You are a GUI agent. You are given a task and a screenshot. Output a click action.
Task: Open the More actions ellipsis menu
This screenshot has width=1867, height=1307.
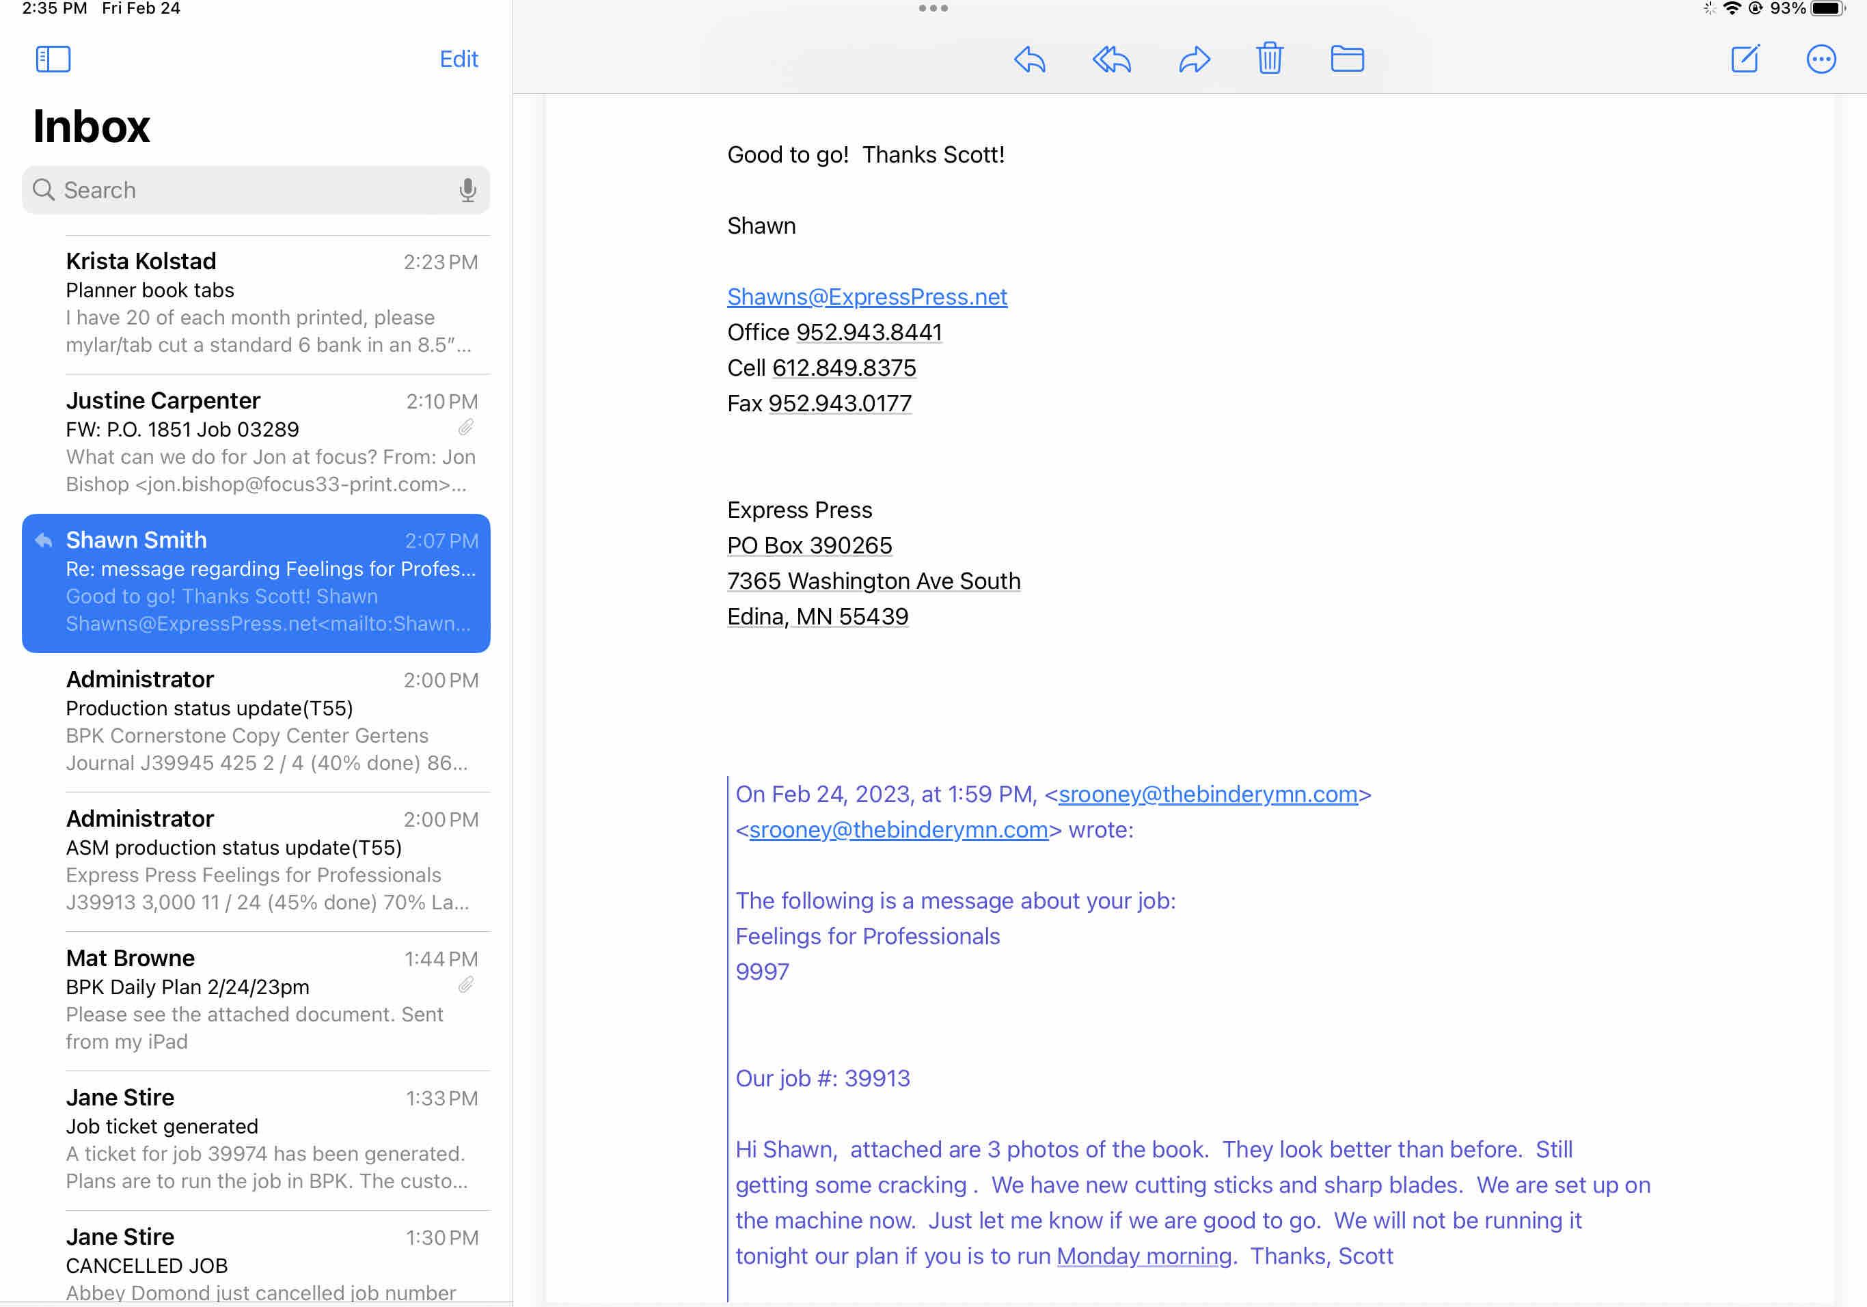coord(1821,59)
